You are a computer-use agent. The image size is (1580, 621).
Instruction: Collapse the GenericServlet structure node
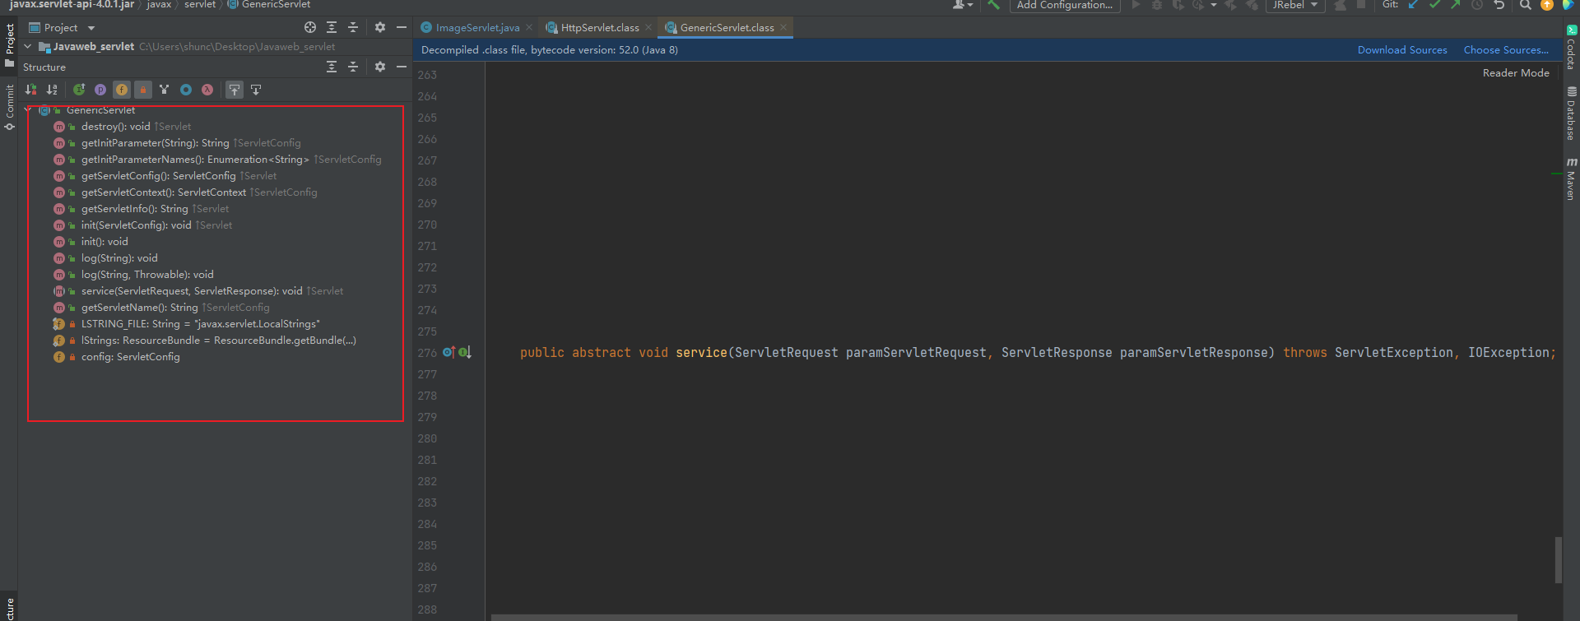click(30, 109)
